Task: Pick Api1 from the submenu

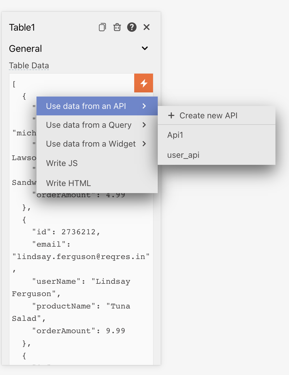Action: pyautogui.click(x=217, y=135)
